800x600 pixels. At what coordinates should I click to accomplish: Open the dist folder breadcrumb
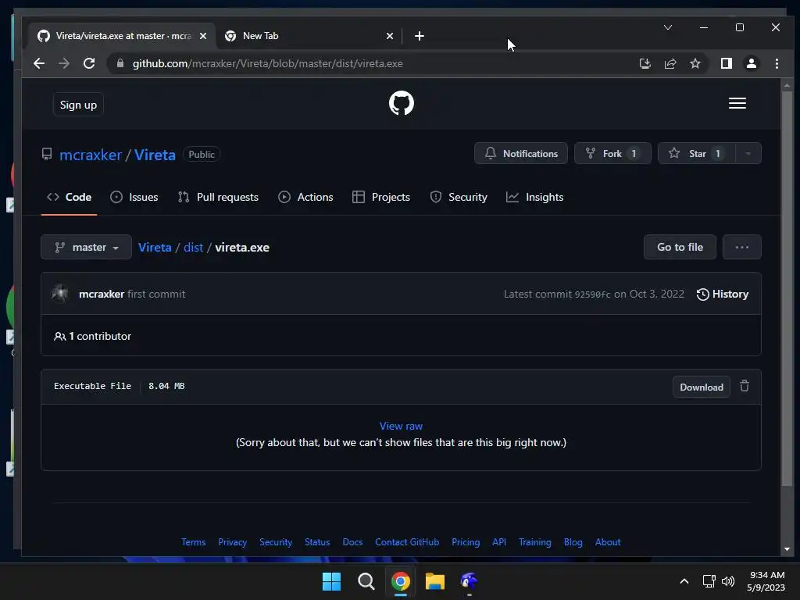pyautogui.click(x=194, y=248)
